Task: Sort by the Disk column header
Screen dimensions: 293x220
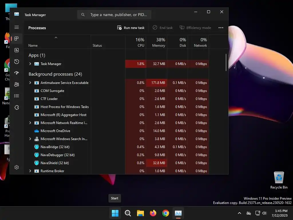Action: point(177,42)
